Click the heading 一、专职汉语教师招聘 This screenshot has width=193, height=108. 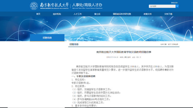tap(83, 76)
